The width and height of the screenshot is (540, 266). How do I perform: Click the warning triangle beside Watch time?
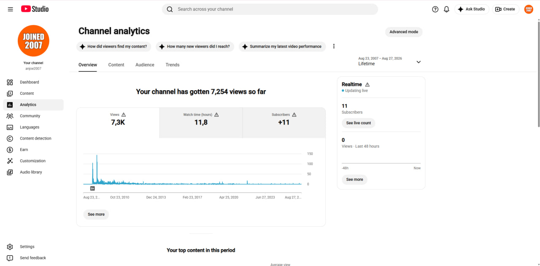216,115
